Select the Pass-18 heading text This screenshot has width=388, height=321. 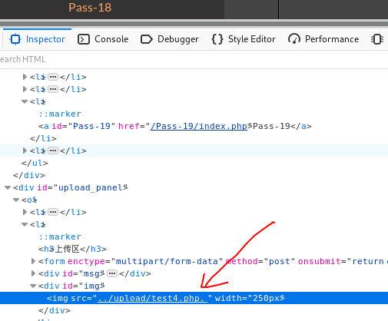(x=90, y=8)
